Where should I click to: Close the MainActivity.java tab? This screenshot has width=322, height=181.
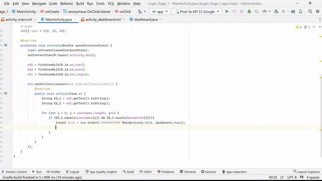[75, 19]
